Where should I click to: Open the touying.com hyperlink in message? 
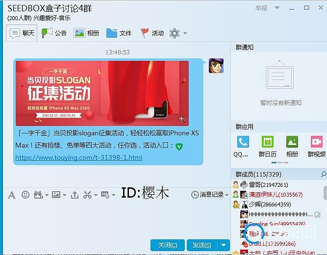(79, 157)
